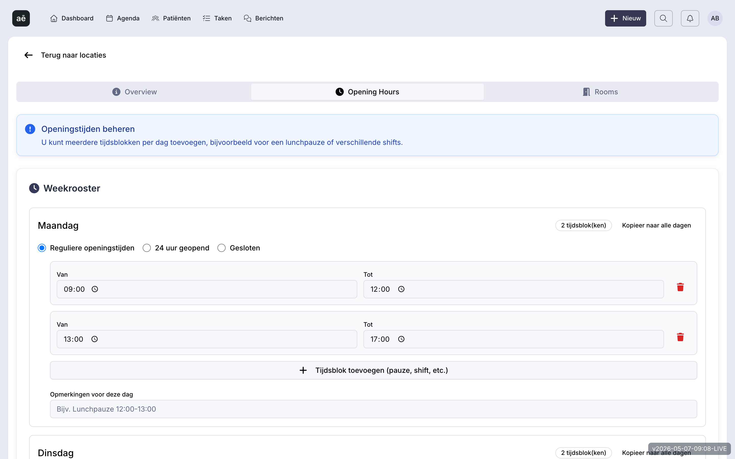This screenshot has height=459, width=735.
Task: Open the search magnifier
Action: click(663, 18)
